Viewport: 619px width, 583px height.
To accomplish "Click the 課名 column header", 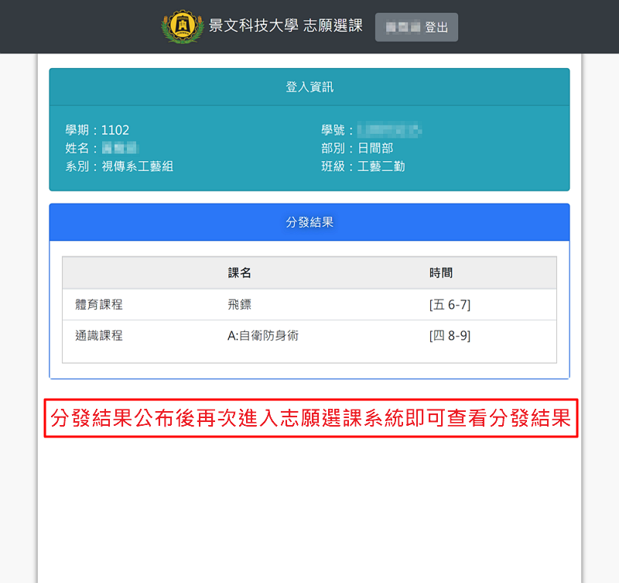I will [239, 273].
